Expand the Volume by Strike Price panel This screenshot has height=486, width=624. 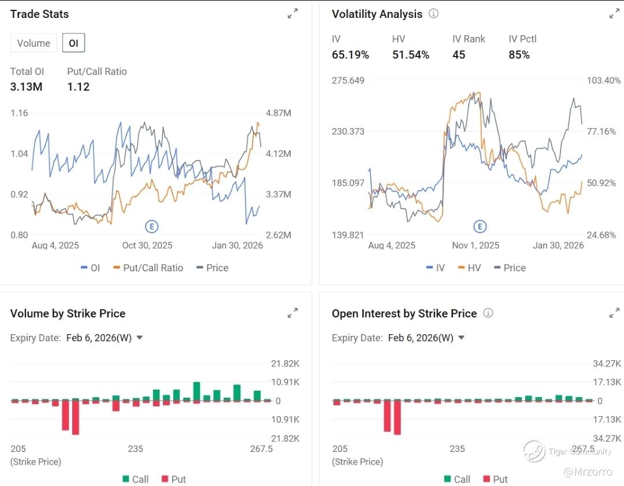pyautogui.click(x=293, y=313)
